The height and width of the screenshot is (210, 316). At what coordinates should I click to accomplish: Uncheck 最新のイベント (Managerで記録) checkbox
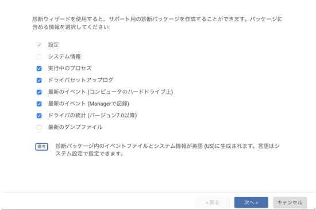click(x=39, y=104)
